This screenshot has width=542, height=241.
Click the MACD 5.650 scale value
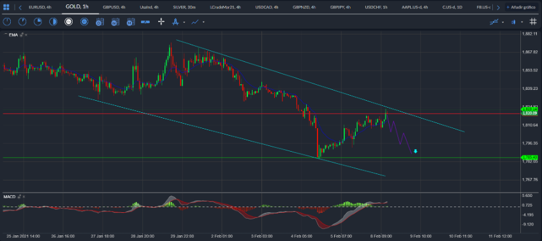tap(528, 196)
